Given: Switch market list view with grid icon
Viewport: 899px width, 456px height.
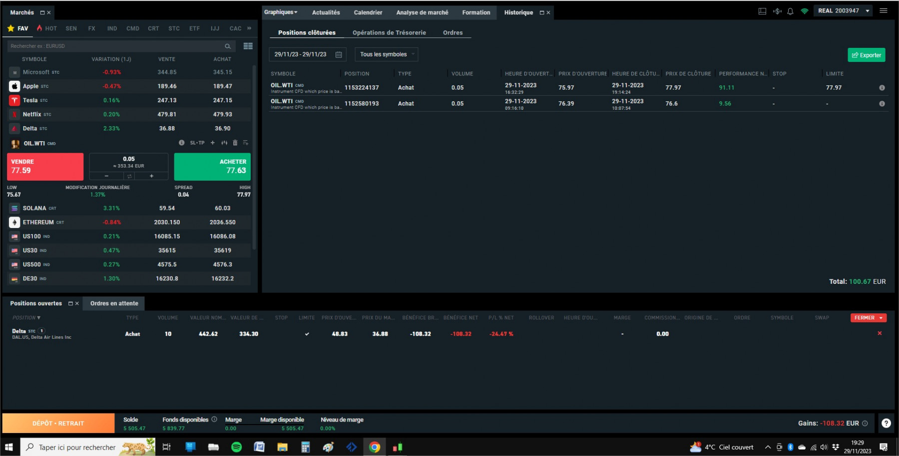Looking at the screenshot, I should pyautogui.click(x=248, y=46).
